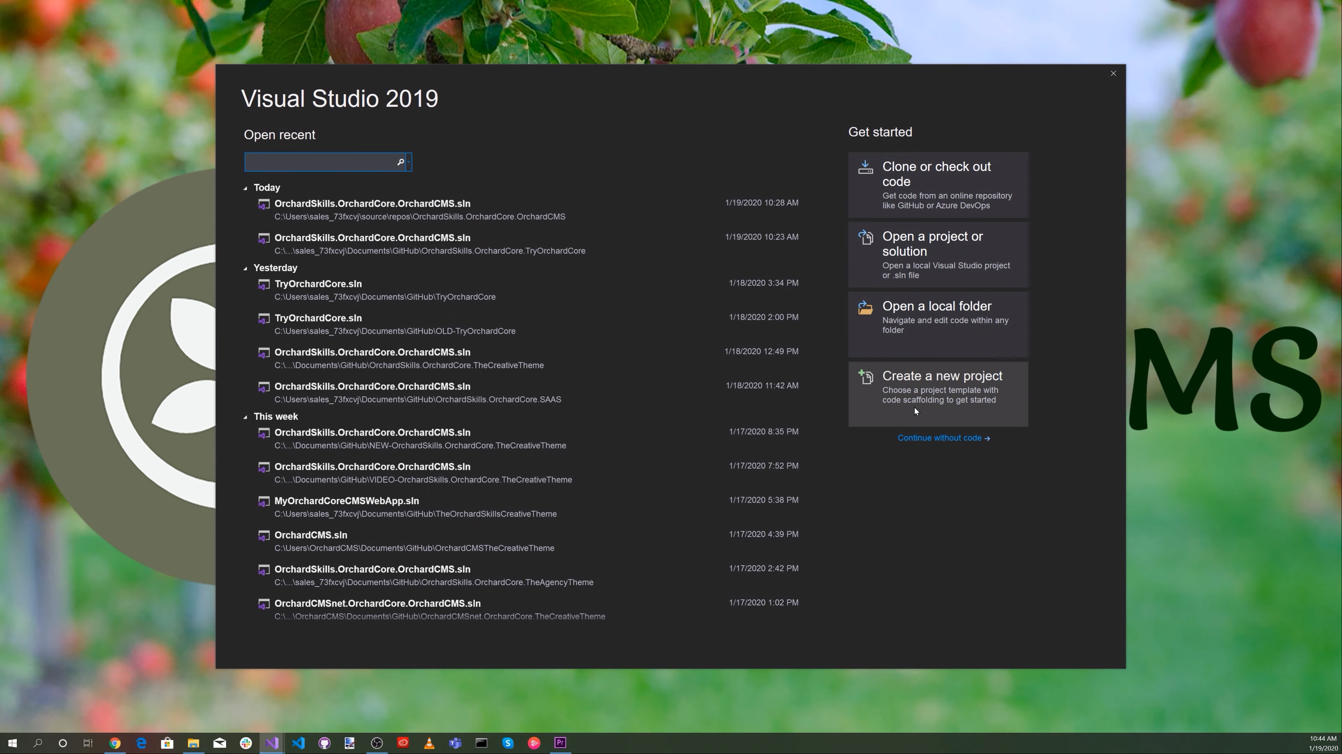Click the Open a local folder icon
Image resolution: width=1342 pixels, height=754 pixels.
(x=865, y=308)
